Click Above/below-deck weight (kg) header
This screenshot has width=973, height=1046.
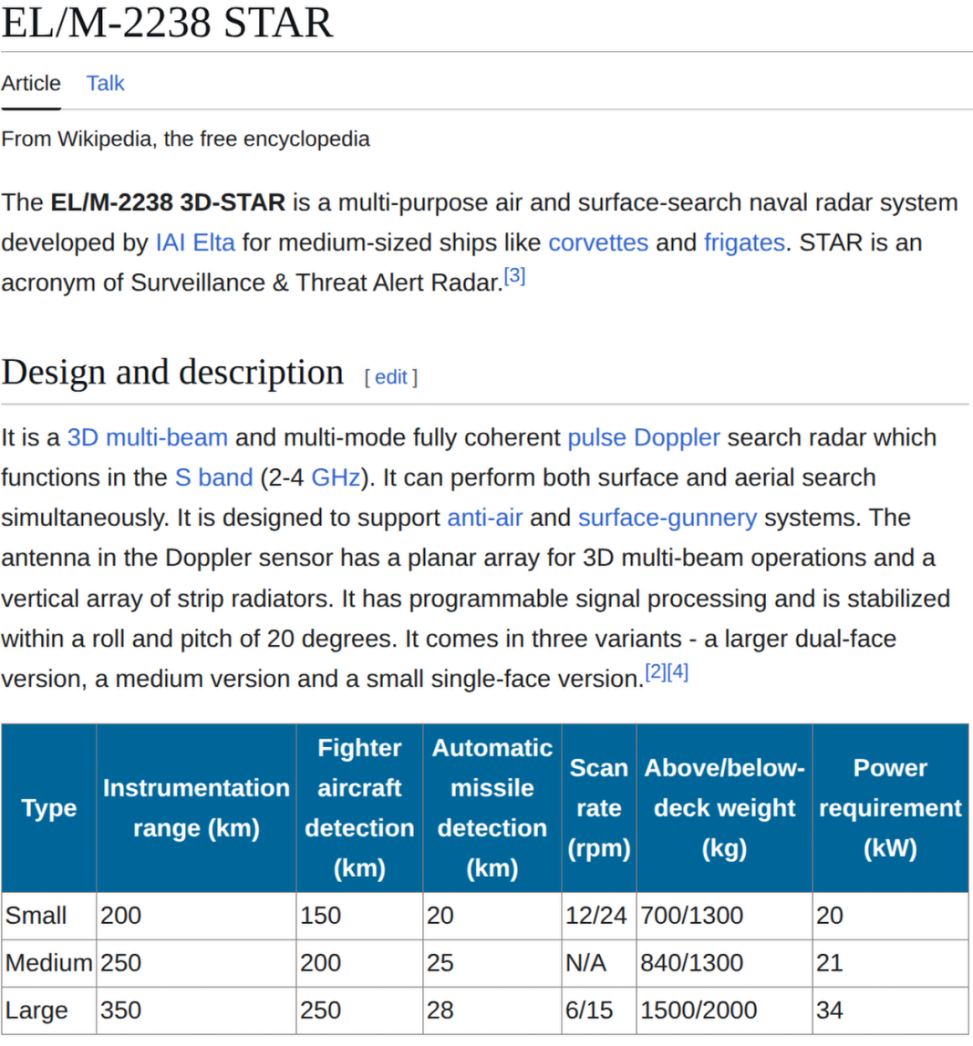click(x=725, y=808)
